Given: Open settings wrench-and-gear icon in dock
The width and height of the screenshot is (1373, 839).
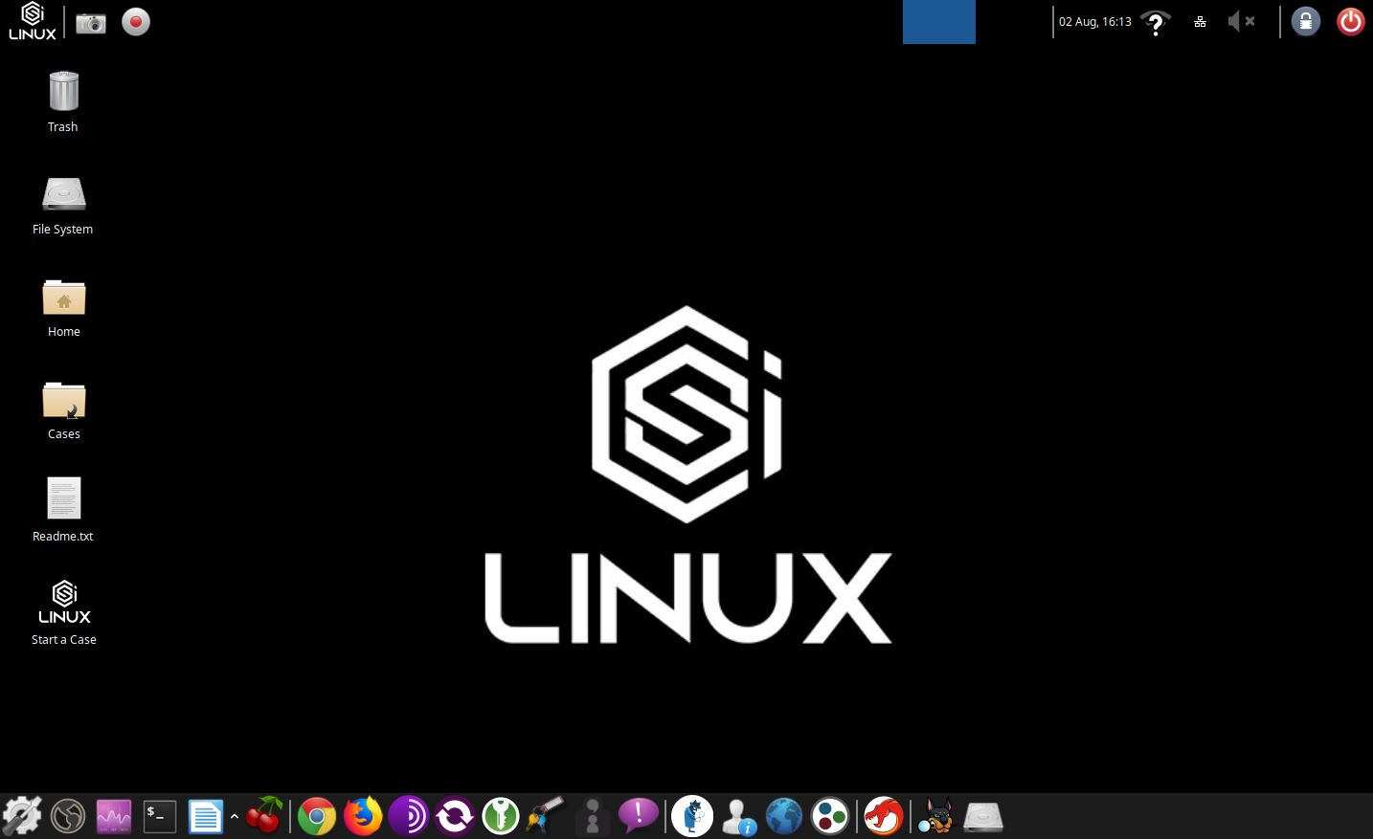Looking at the screenshot, I should tap(22, 816).
